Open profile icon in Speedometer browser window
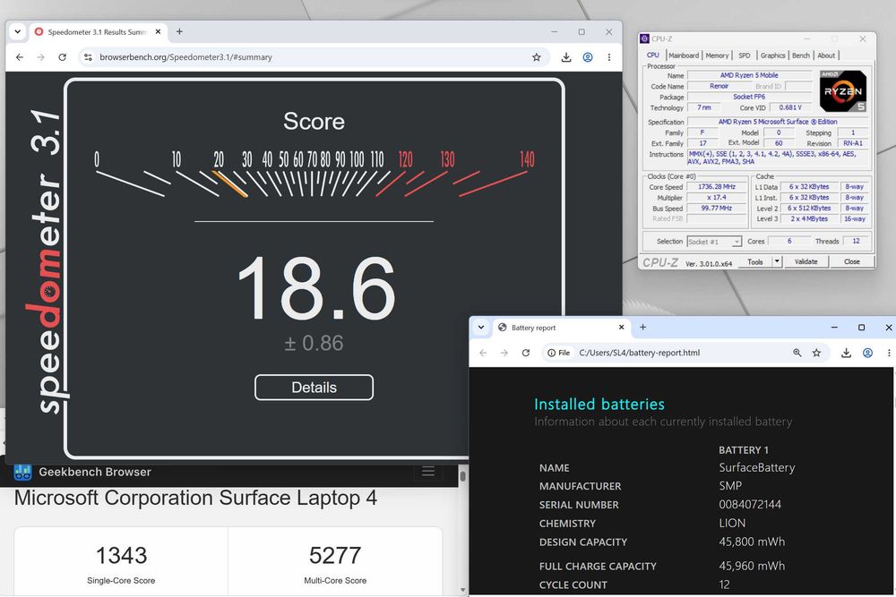 point(588,57)
